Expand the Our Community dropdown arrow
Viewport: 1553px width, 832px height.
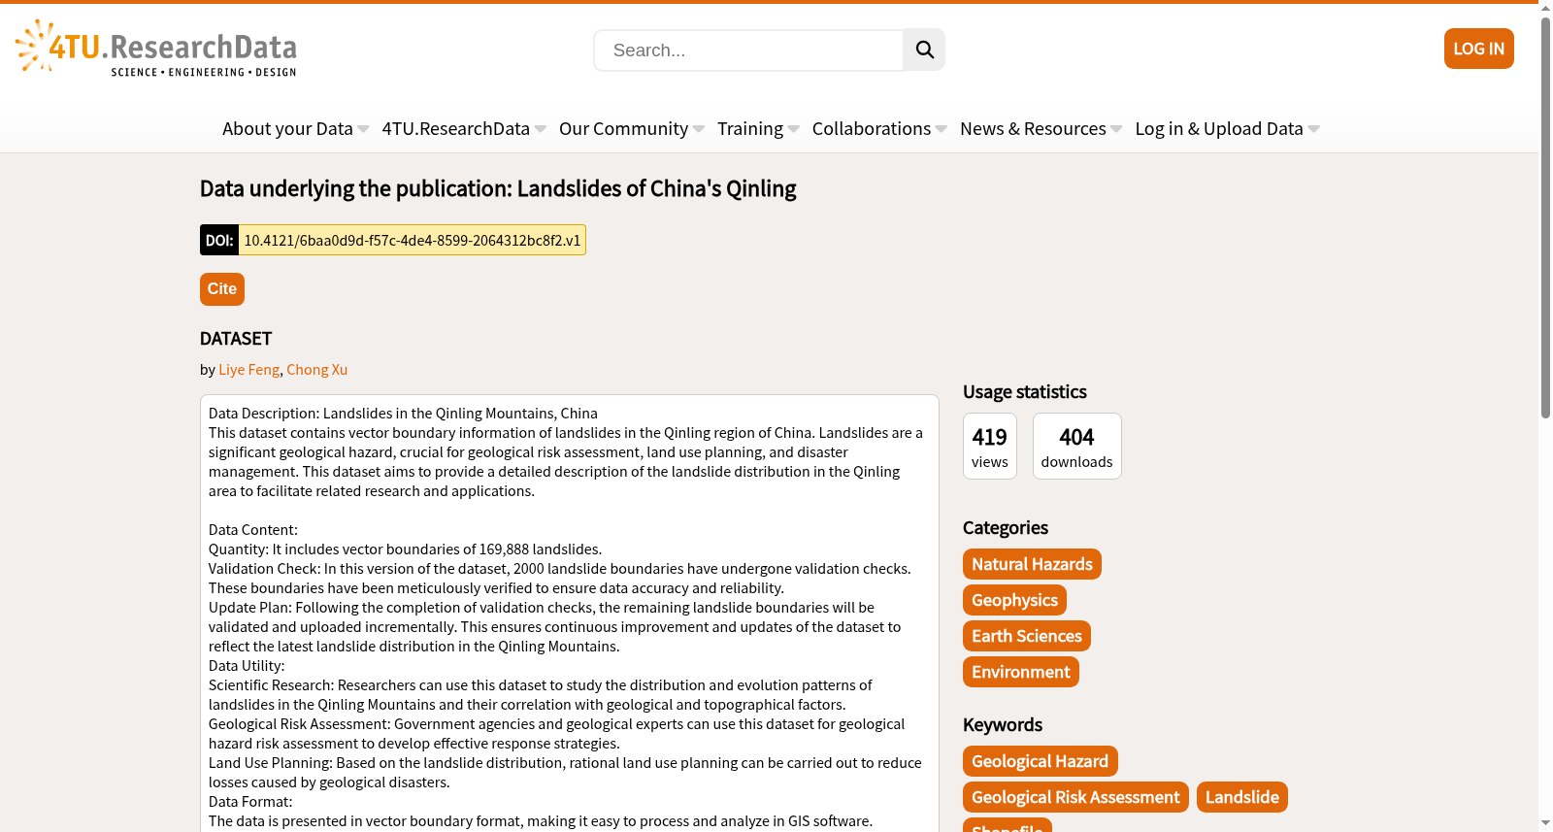[699, 129]
